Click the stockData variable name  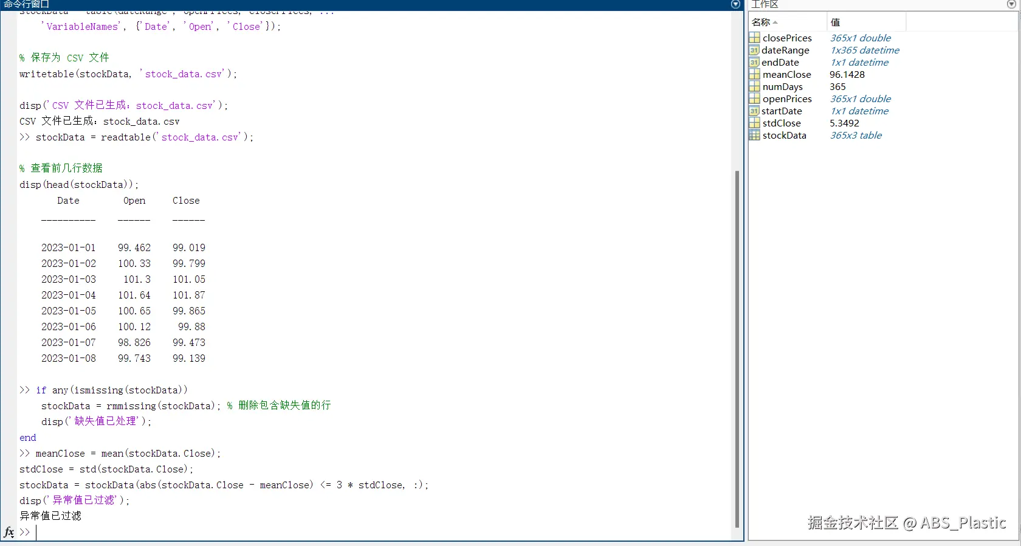[785, 135]
